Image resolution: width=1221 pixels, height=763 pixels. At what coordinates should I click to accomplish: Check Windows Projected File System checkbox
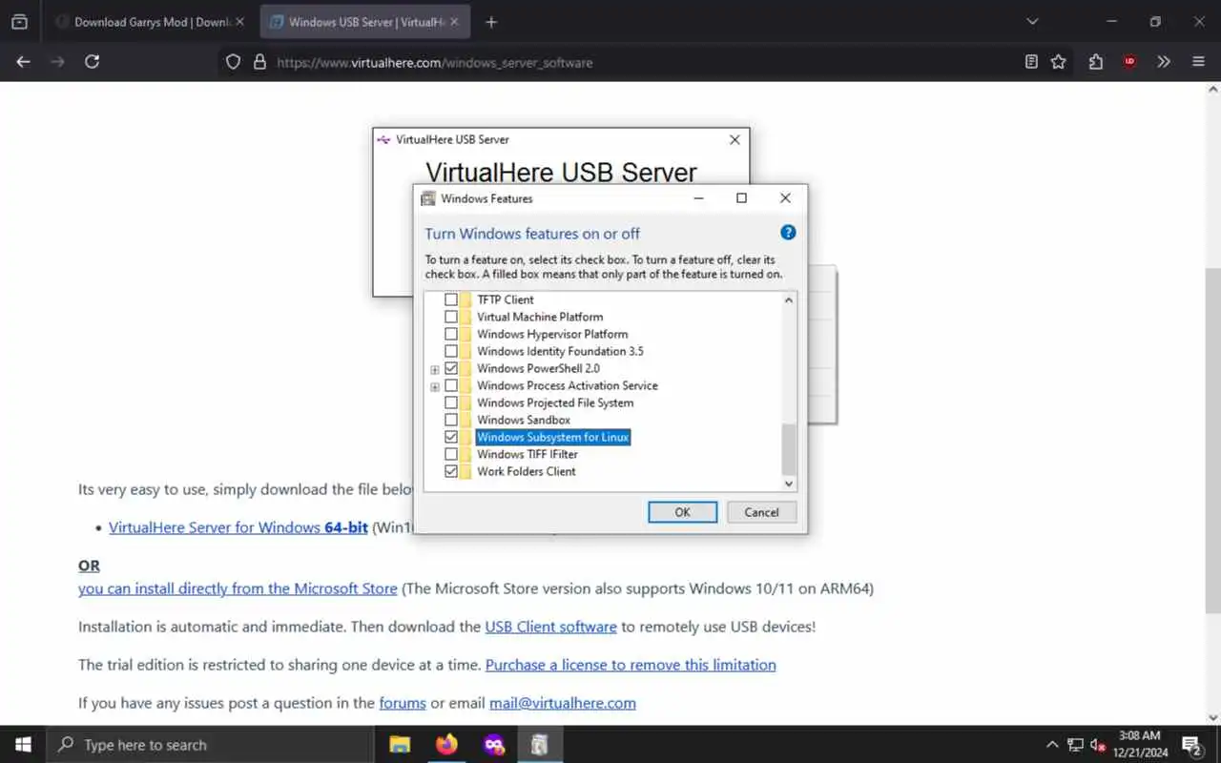click(x=451, y=402)
